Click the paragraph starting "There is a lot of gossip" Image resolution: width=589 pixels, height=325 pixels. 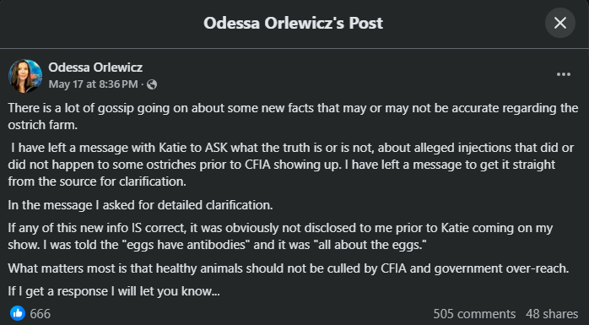[x=293, y=116]
